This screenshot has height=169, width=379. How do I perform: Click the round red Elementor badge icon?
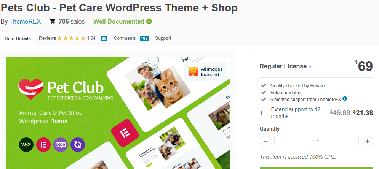click(43, 145)
